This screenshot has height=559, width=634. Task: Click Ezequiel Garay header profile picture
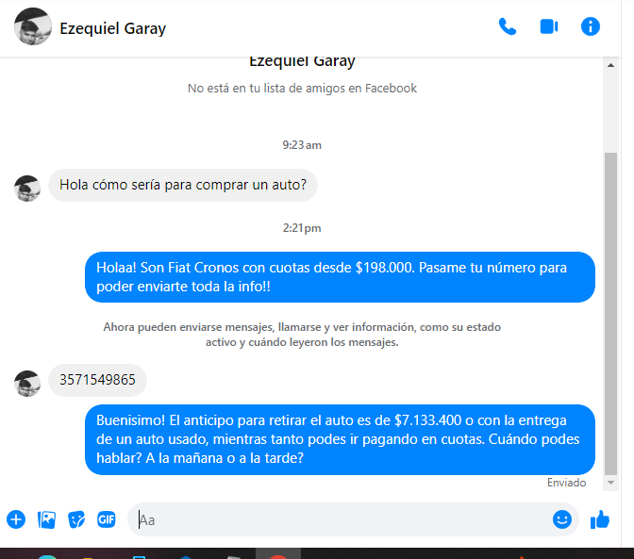33,26
